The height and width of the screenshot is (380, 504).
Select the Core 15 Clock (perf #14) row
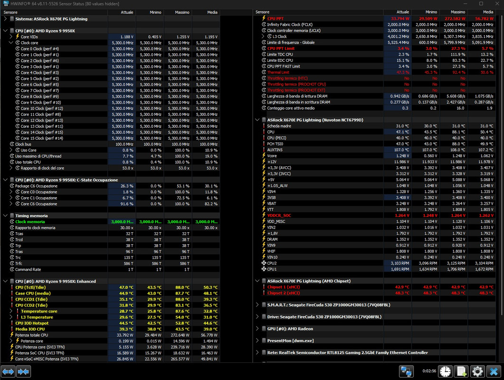coord(111,138)
